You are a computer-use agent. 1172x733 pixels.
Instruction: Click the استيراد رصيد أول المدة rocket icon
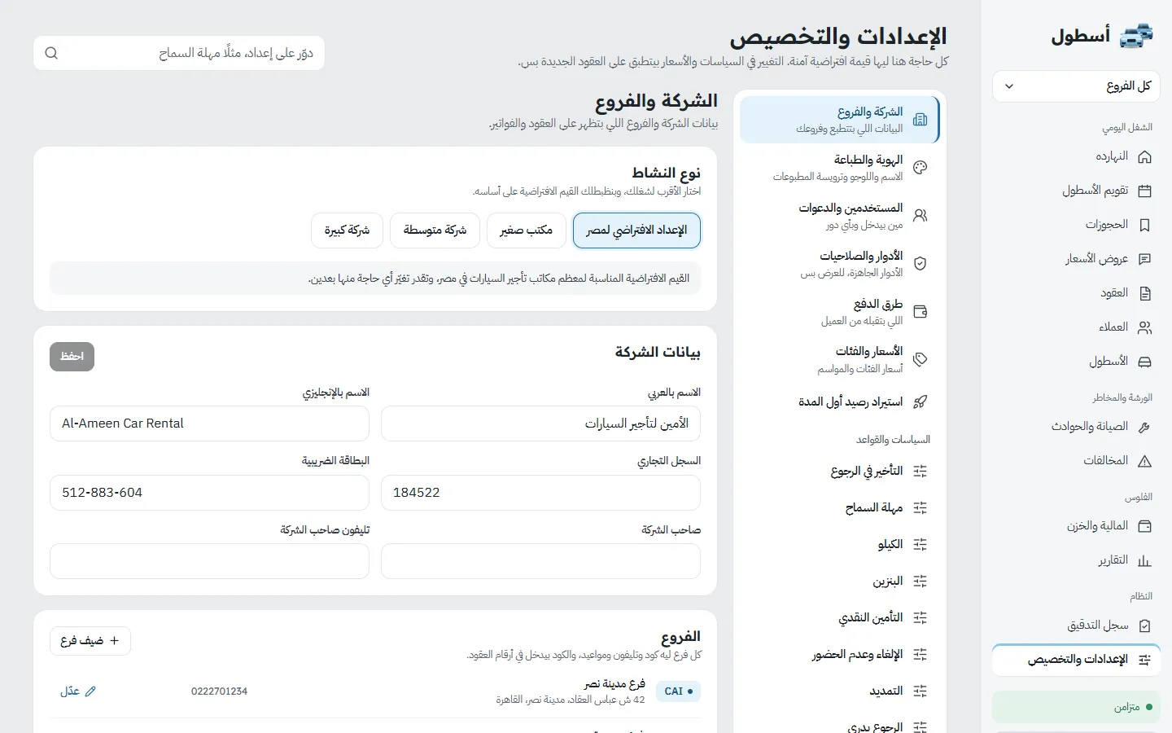(x=921, y=402)
